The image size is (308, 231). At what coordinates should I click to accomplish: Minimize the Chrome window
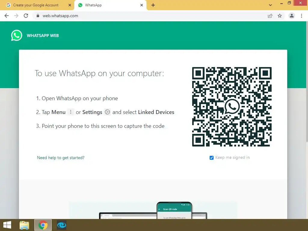[x=282, y=3]
